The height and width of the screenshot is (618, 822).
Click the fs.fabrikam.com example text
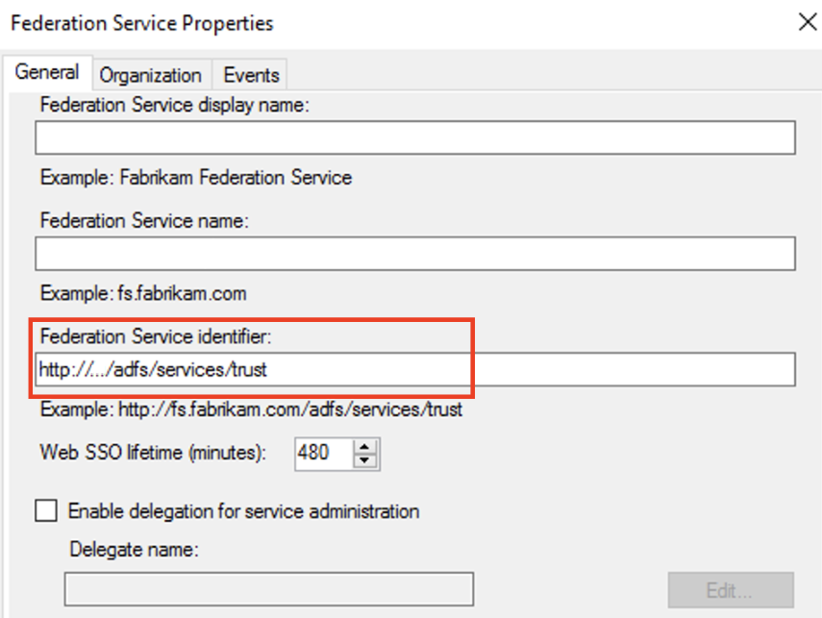(x=144, y=293)
